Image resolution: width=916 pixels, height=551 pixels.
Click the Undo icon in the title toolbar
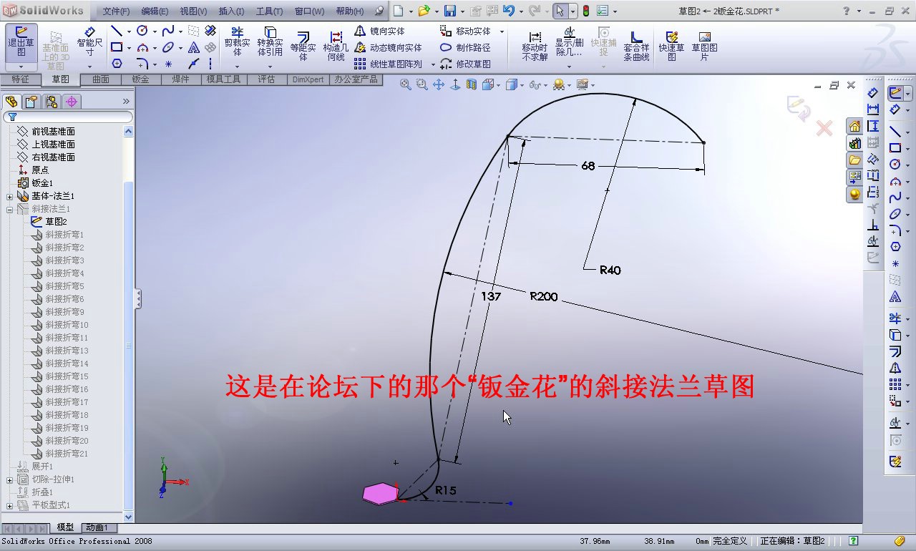click(x=509, y=11)
